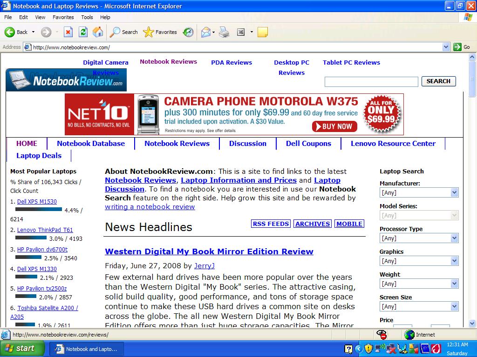
Task: Open the Tools menu
Action: (87, 17)
